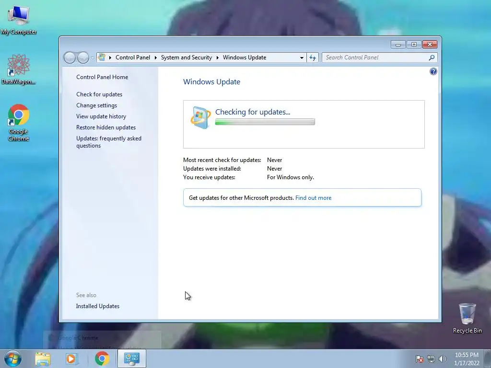The image size is (491, 368).
Task: Go to Control Panel breadcrumb
Action: coord(133,57)
